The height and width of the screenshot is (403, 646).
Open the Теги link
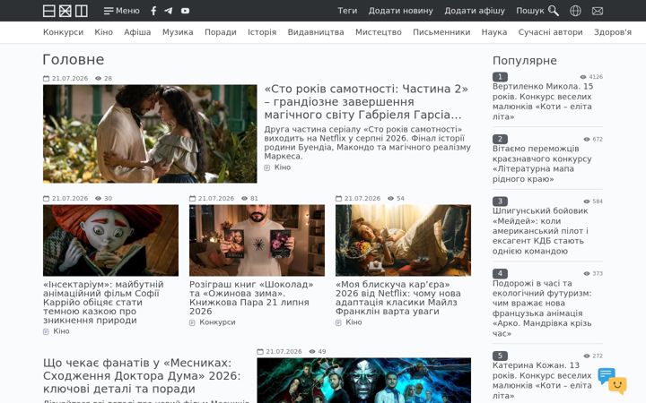[347, 11]
